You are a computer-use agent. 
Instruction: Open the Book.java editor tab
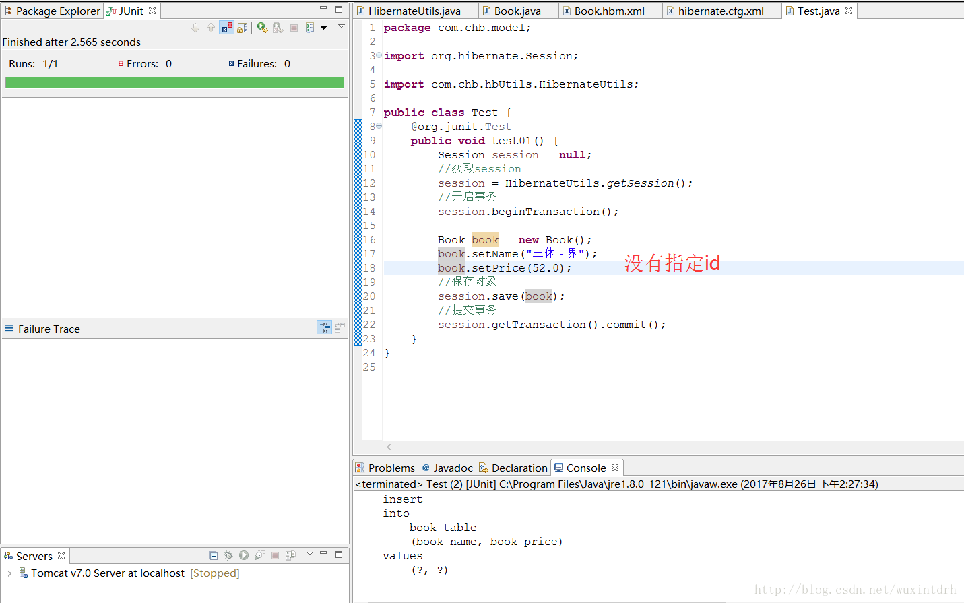[x=517, y=11]
